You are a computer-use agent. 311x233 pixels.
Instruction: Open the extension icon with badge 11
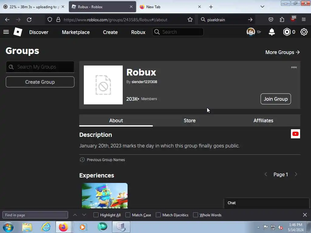click(x=293, y=19)
